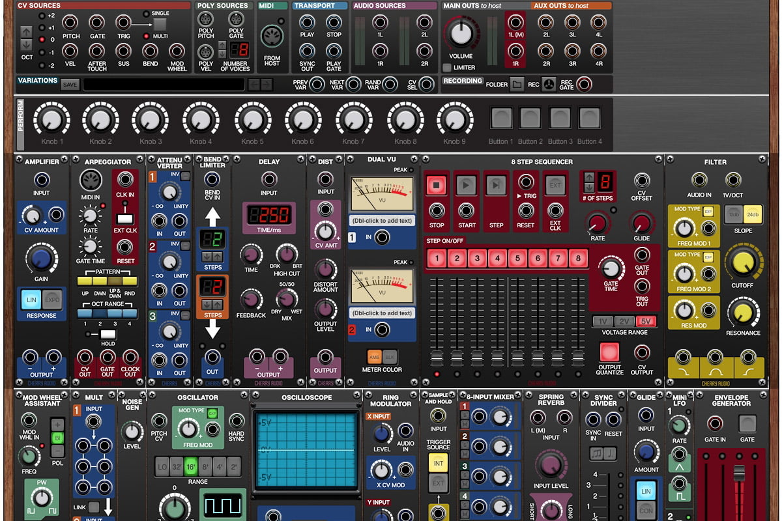Screen dimensions: 782x521
Task: Click the Poly Pitch connector jack
Action: 206,20
